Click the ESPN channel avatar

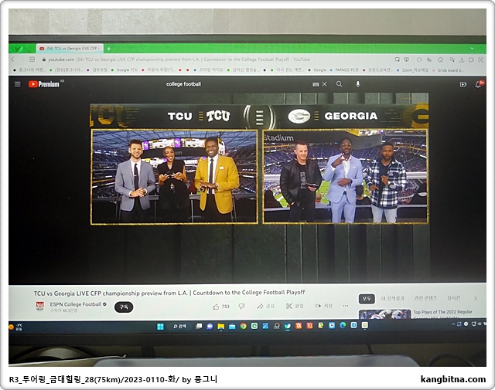click(x=39, y=306)
